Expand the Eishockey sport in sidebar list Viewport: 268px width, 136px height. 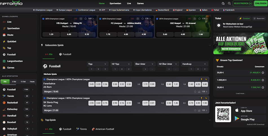(x=33, y=109)
